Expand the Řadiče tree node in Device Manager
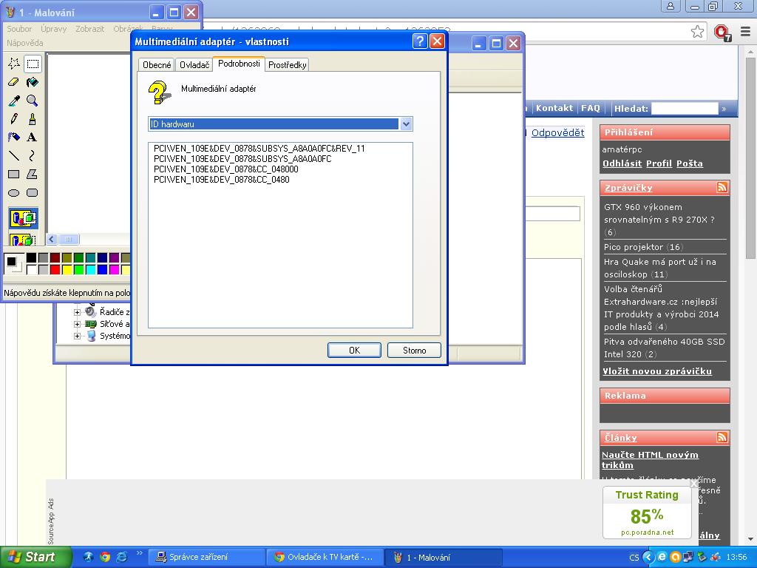 (x=77, y=312)
